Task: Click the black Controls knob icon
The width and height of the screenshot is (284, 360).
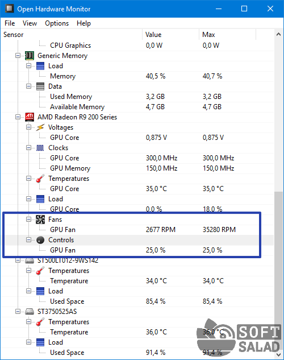Action: pos(40,240)
